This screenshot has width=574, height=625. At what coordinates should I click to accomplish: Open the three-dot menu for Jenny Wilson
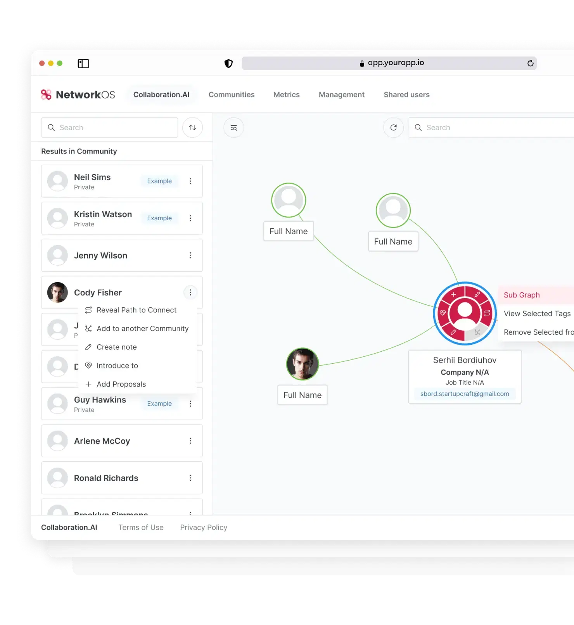click(x=190, y=255)
